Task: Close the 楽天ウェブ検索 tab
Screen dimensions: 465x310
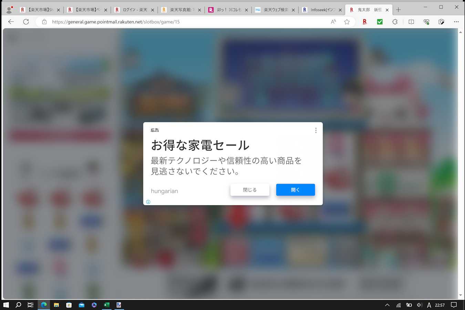Action: 293,10
